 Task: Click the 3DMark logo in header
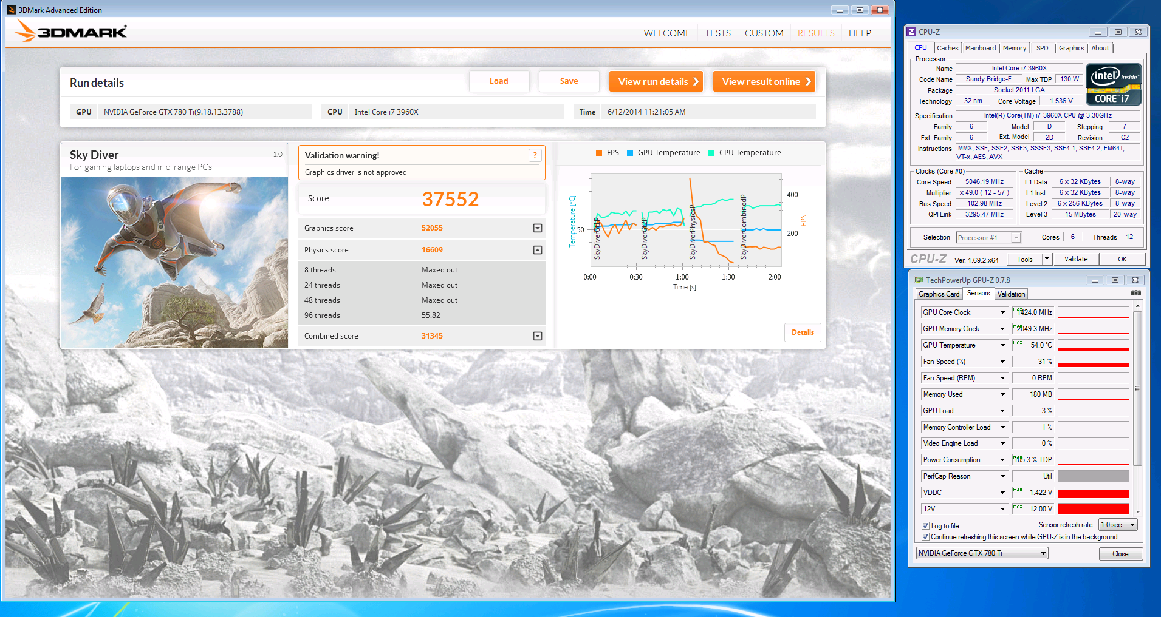click(x=70, y=31)
